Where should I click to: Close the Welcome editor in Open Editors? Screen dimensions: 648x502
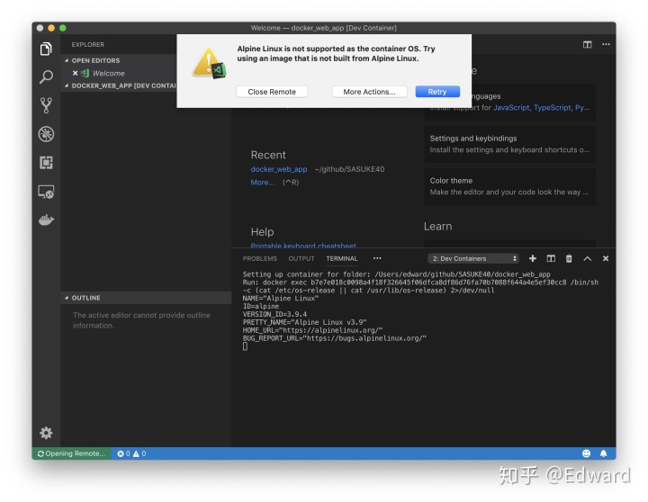pos(76,73)
